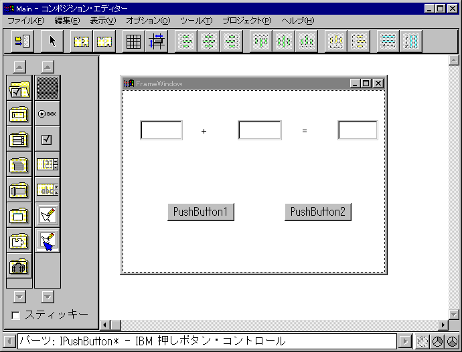The image size is (462, 352).
Task: Align selected parts to the left
Action: click(x=186, y=41)
